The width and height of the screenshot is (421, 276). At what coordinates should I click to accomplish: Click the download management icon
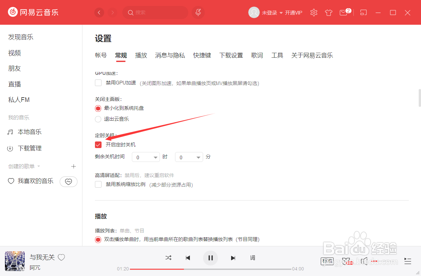(x=10, y=148)
